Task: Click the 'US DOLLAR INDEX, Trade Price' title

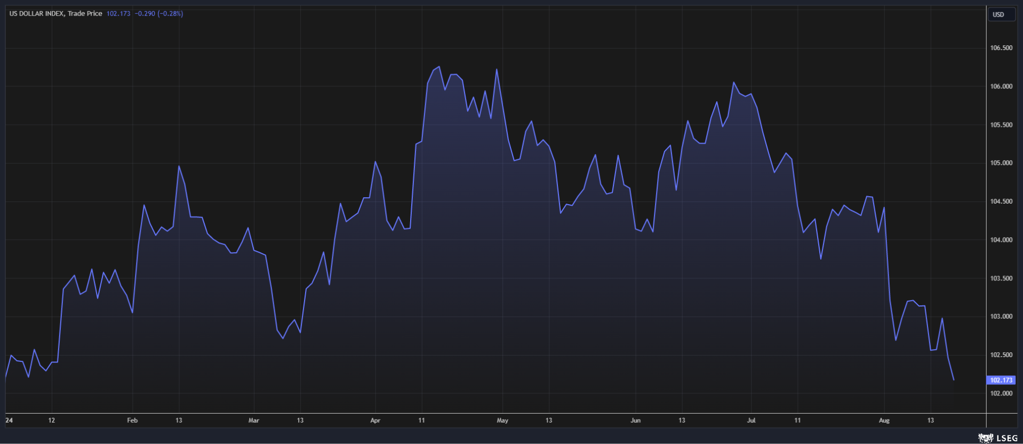Action: 55,13
